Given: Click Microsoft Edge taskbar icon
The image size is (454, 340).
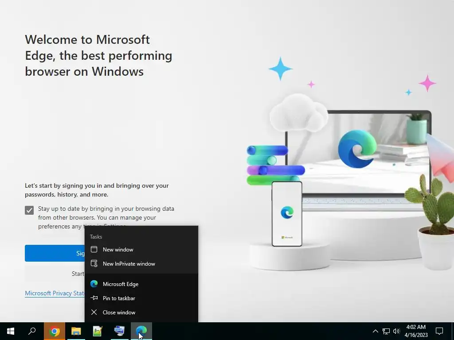Looking at the screenshot, I should 141,331.
